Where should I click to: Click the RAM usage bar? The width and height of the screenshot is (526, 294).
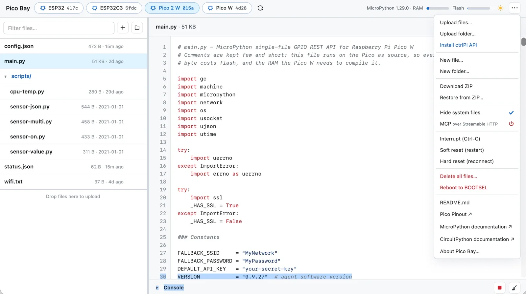438,8
